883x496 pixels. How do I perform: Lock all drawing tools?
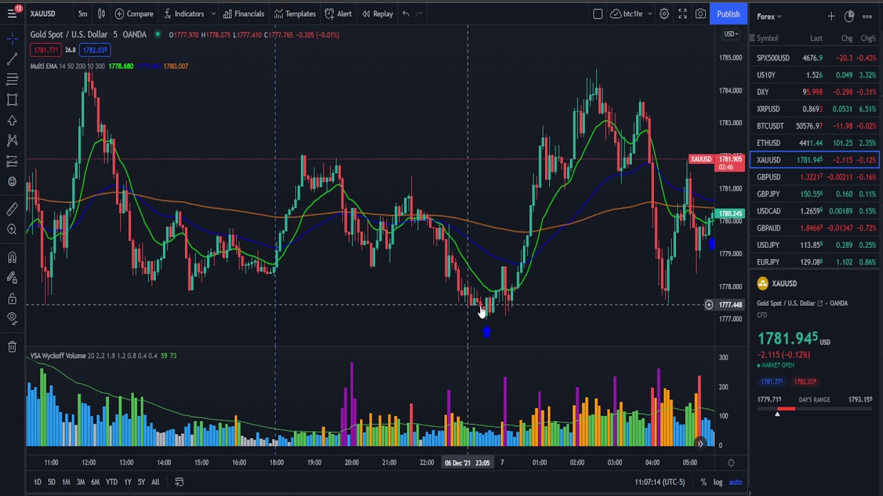12,298
